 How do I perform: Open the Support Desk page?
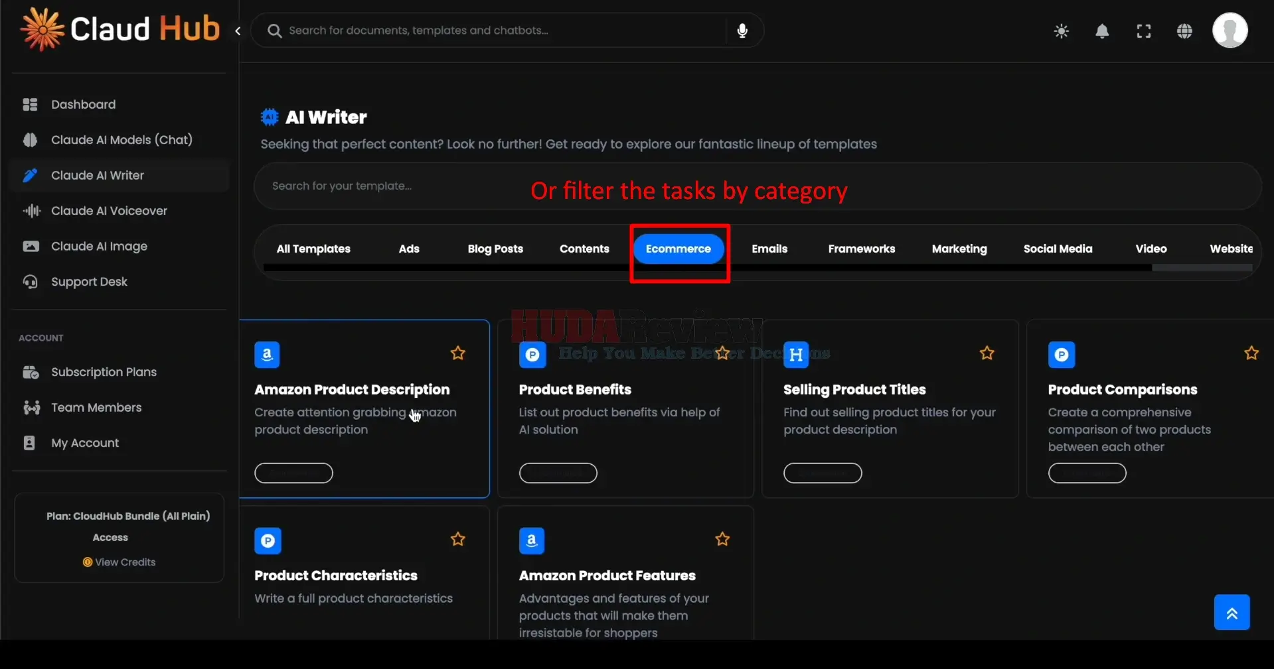(119, 282)
